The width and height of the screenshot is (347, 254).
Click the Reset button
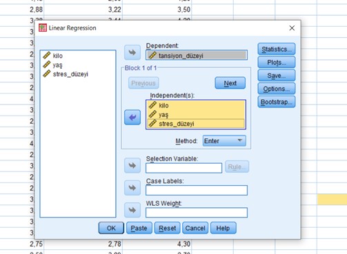[167, 228]
